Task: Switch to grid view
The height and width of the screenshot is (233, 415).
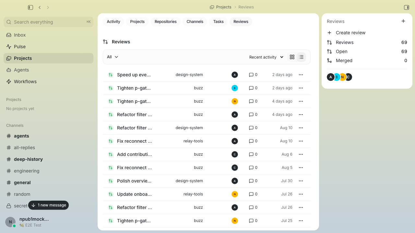Action: click(292, 57)
